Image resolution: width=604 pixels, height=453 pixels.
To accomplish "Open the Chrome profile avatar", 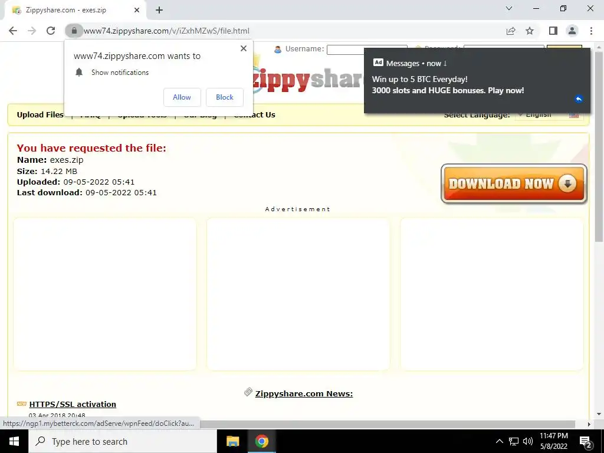I will (572, 31).
